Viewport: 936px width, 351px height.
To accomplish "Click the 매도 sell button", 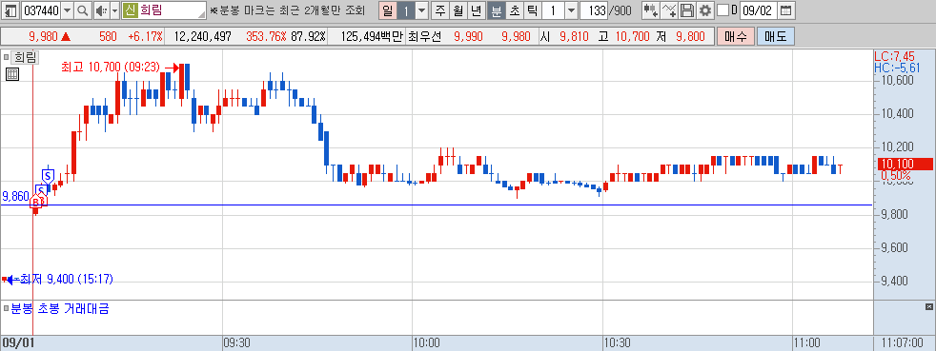I will click(776, 36).
